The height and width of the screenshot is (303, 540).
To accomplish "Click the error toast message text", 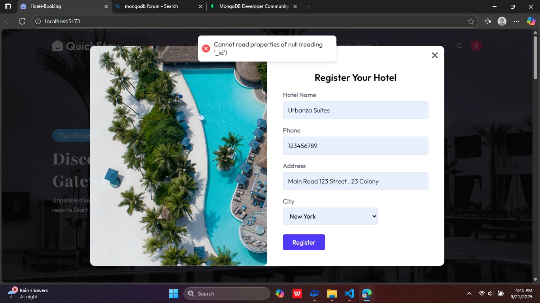I will click(x=268, y=49).
